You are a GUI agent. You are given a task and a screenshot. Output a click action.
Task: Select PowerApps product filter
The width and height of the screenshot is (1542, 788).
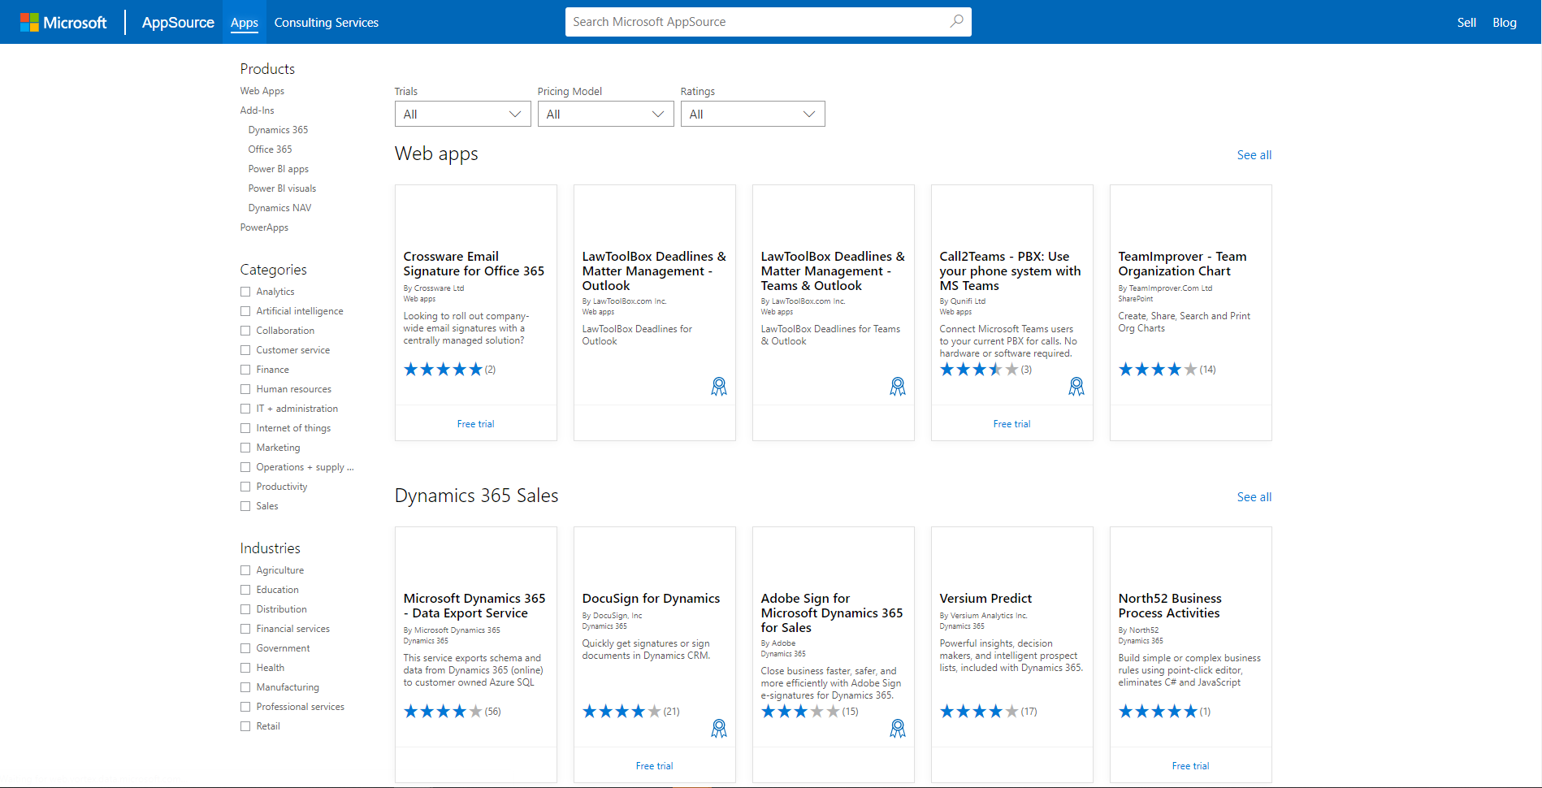264,227
